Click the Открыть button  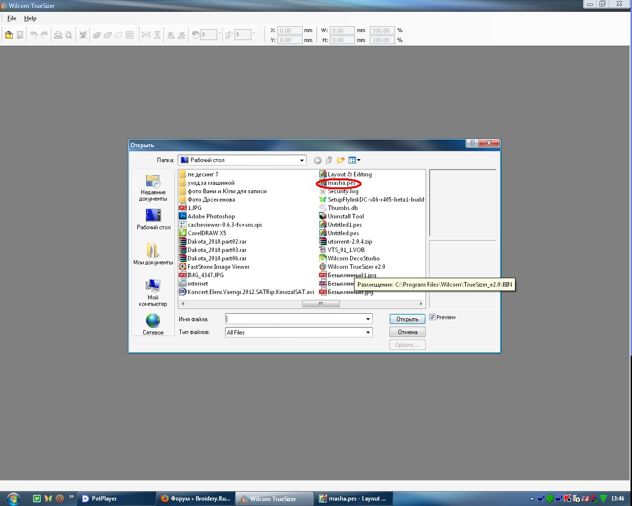[x=407, y=319]
